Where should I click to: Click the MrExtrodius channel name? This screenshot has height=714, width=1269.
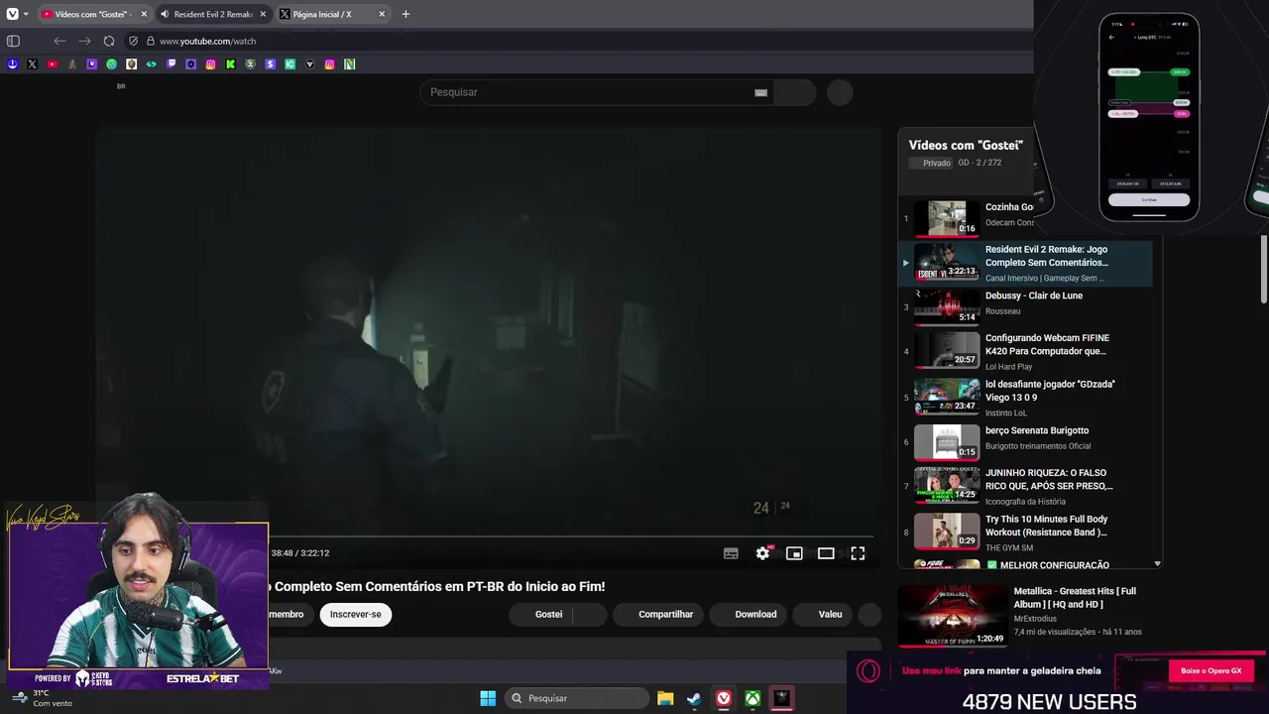tap(1035, 619)
